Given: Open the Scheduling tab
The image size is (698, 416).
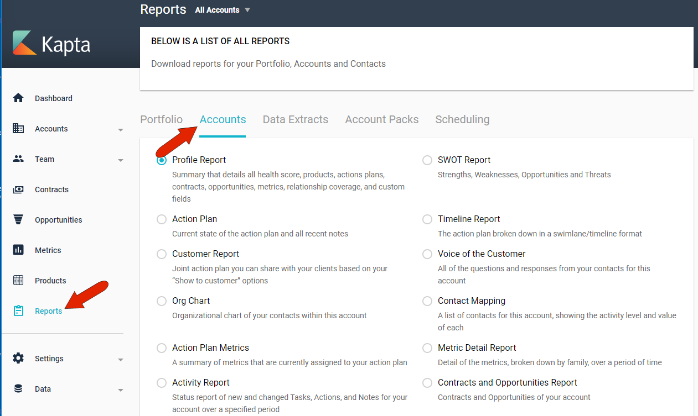Looking at the screenshot, I should click(462, 119).
